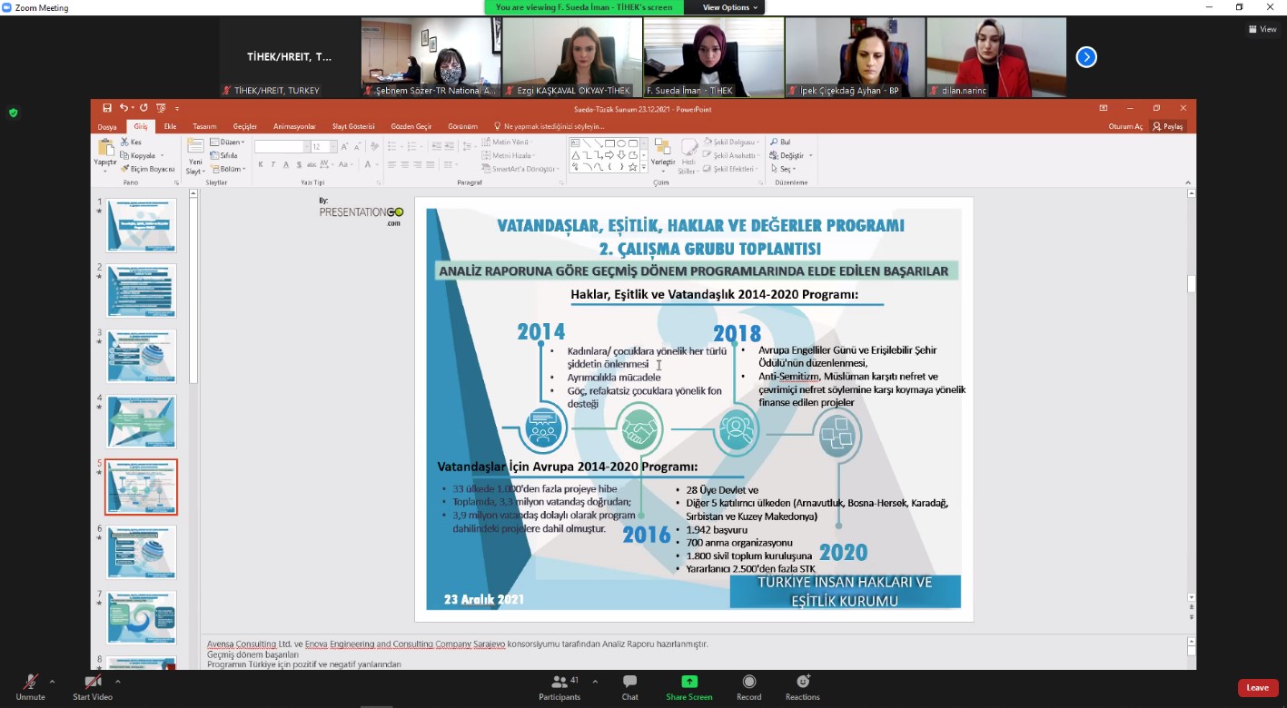Open the Şekil Efektleri dropdown
The height and width of the screenshot is (708, 1287).
(x=732, y=169)
